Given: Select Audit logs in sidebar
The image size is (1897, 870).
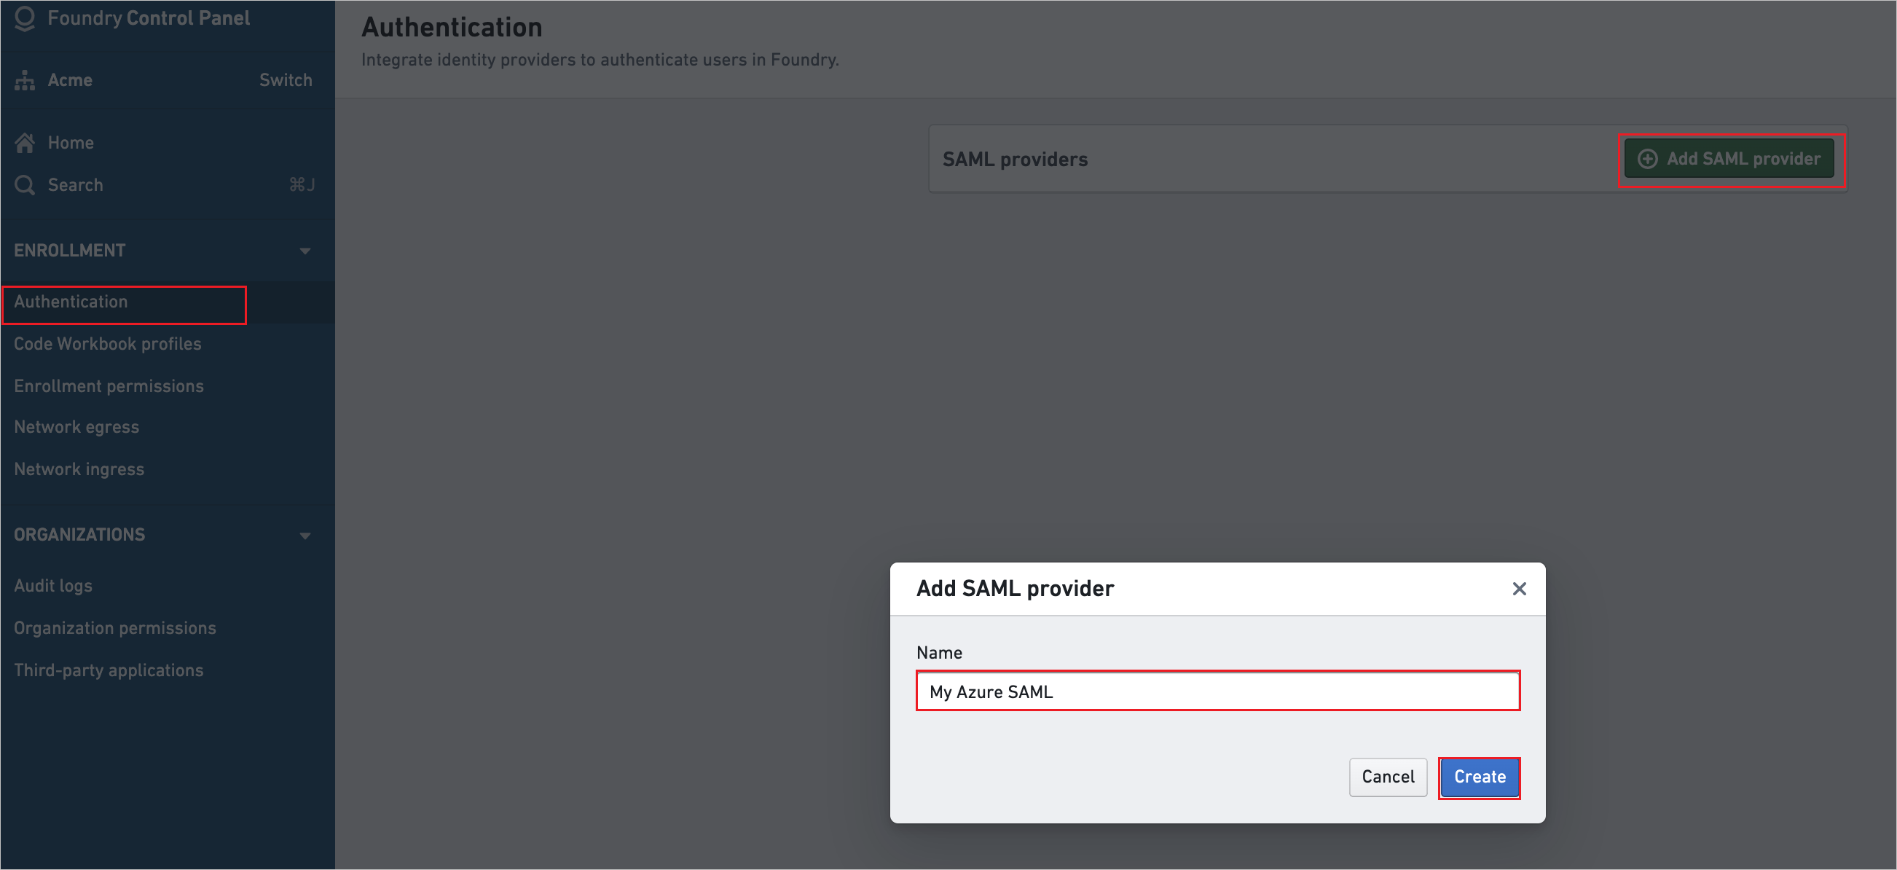Looking at the screenshot, I should pyautogui.click(x=53, y=586).
